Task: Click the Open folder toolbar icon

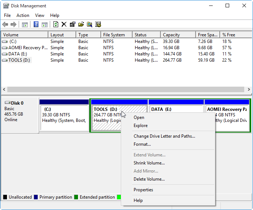Action: coord(81,25)
